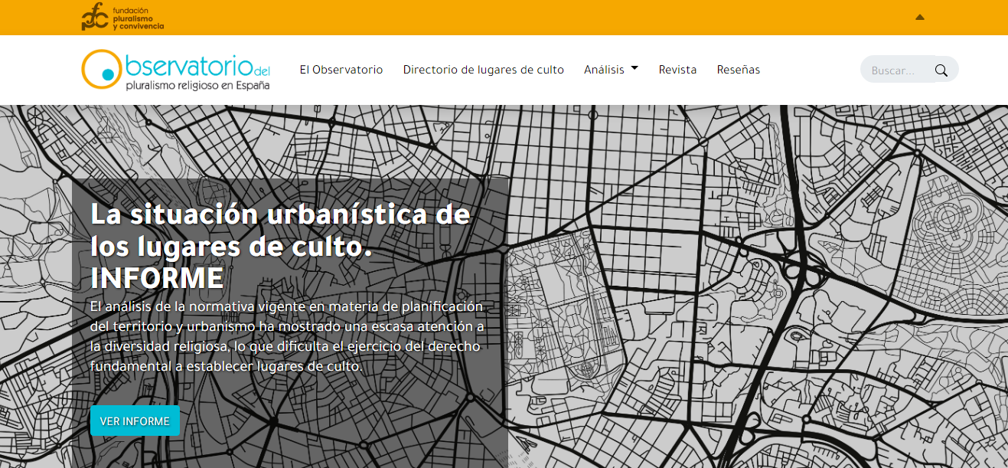The image size is (1008, 468).
Task: Click the magnifying glass search icon
Action: (941, 70)
